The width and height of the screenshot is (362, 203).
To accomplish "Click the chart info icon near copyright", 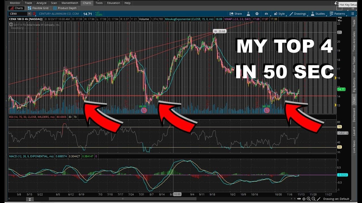I will click(x=11, y=25).
